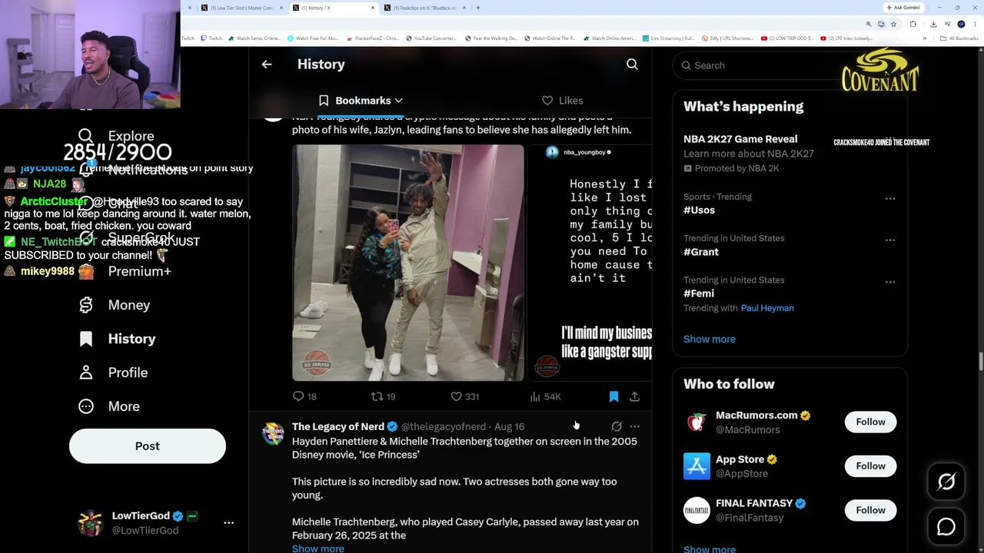Click the X Search input field
The image size is (984, 553).
[790, 65]
